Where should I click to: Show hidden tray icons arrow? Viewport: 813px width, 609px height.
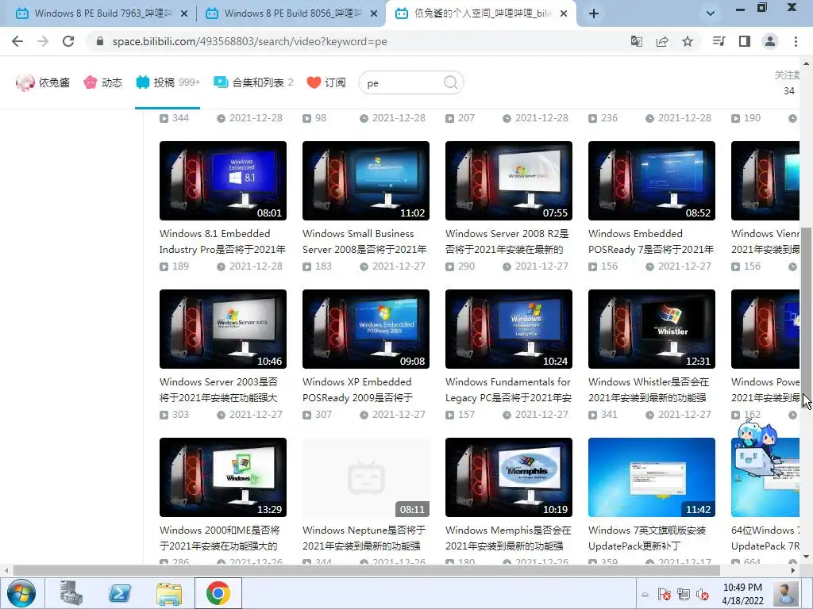[x=645, y=595]
